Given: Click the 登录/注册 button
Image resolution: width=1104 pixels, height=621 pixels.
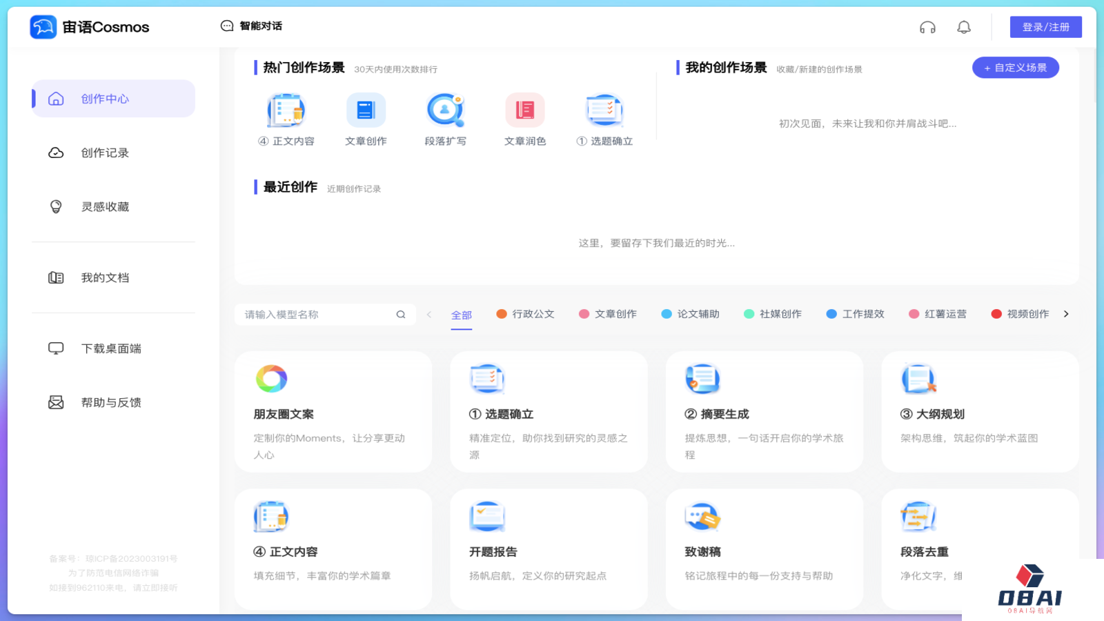Looking at the screenshot, I should (1045, 27).
